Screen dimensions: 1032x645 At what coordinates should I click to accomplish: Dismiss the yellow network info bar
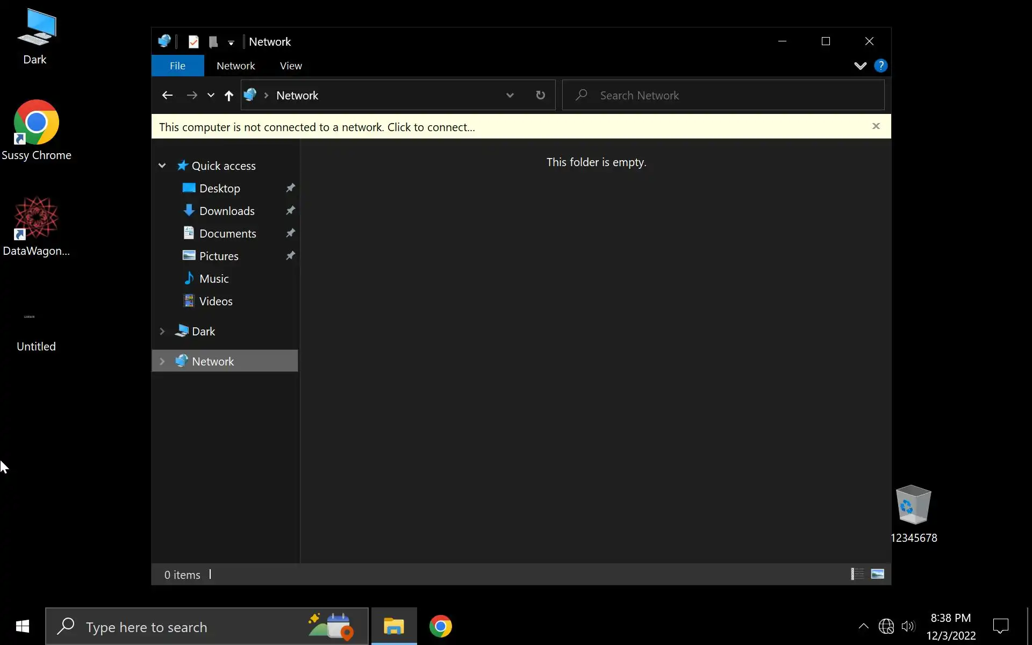coord(876,126)
